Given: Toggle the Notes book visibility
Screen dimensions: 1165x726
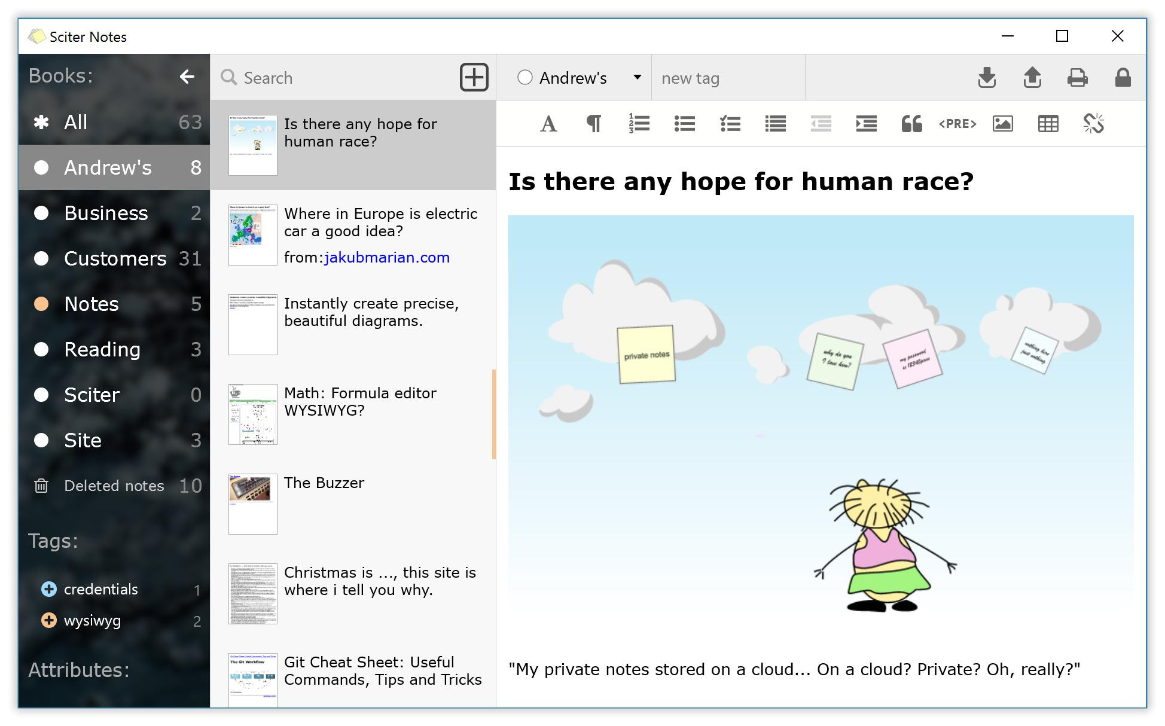Looking at the screenshot, I should pyautogui.click(x=40, y=303).
